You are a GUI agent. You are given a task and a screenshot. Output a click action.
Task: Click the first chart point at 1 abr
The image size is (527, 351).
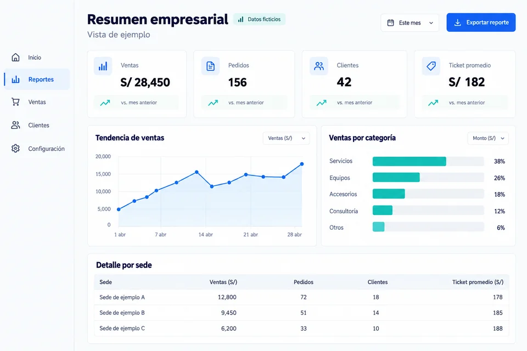[119, 210]
